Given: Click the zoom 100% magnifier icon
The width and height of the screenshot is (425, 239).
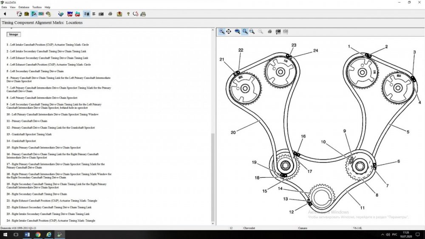Looking at the screenshot, I should point(238,31).
